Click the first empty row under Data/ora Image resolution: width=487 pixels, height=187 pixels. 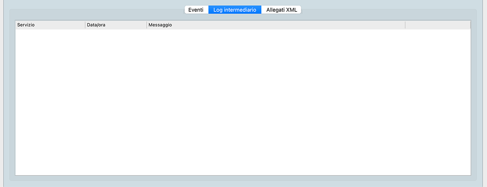pyautogui.click(x=115, y=34)
